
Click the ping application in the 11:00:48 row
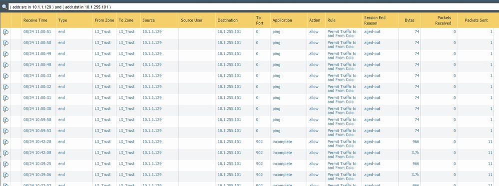pyautogui.click(x=276, y=64)
